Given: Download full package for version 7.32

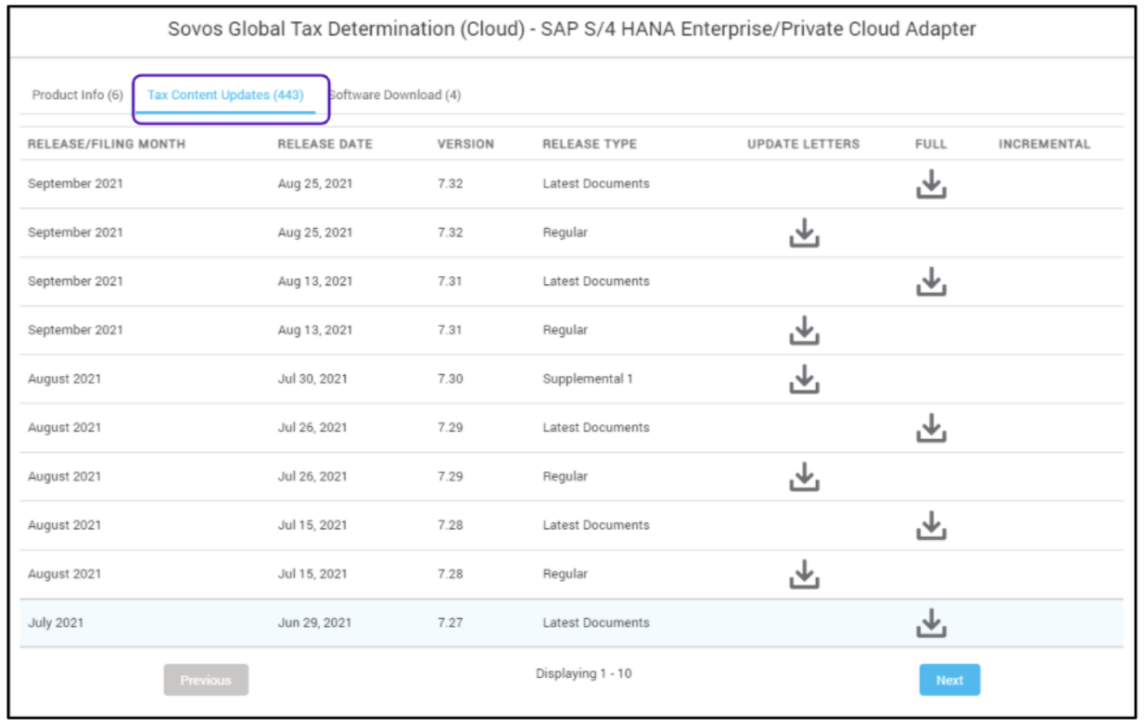Looking at the screenshot, I should [931, 184].
